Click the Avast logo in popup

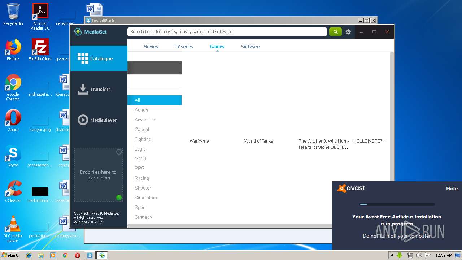pos(351,188)
